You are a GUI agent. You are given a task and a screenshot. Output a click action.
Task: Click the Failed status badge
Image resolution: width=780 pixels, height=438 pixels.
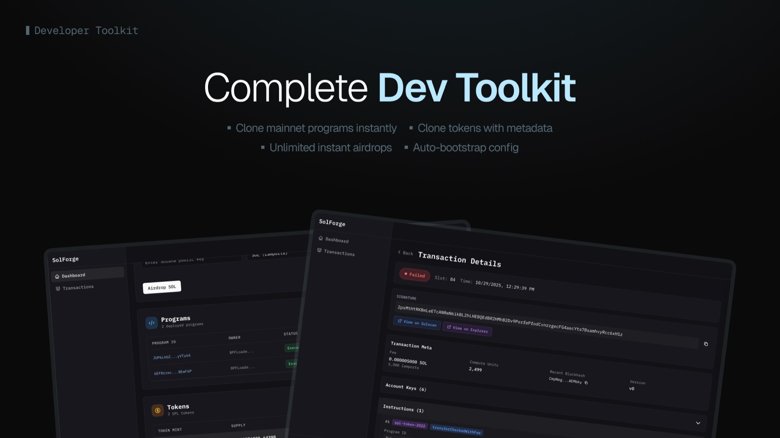[415, 275]
